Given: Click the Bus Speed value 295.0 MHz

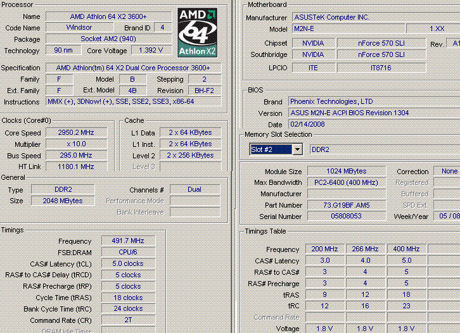Looking at the screenshot, I should point(76,155).
